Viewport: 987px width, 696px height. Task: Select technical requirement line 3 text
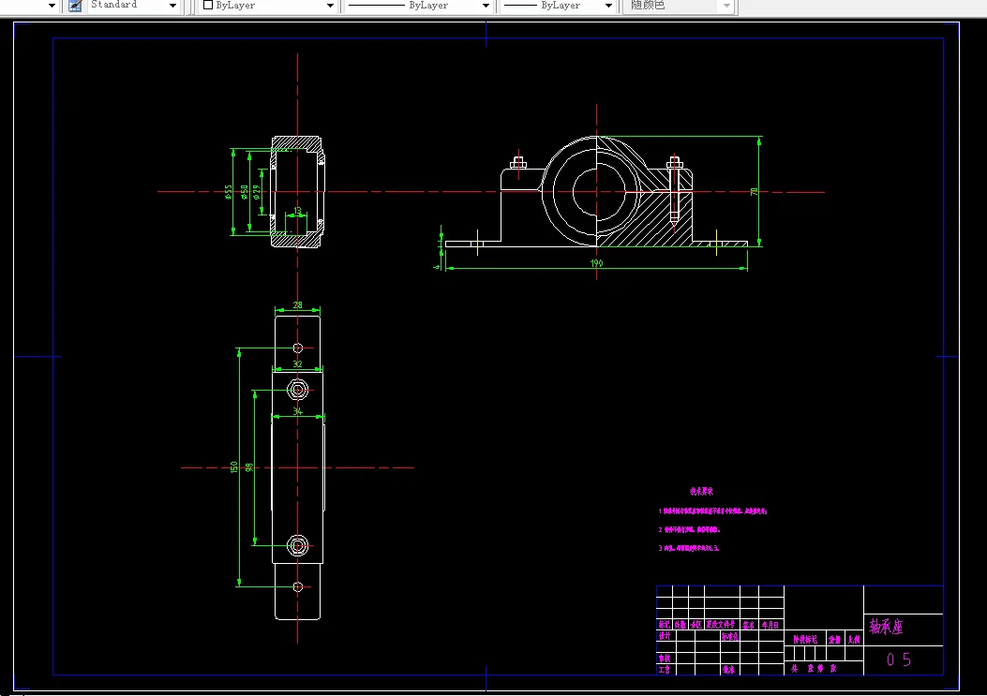689,548
